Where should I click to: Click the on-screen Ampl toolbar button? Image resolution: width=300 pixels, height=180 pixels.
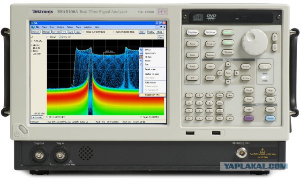[142, 32]
